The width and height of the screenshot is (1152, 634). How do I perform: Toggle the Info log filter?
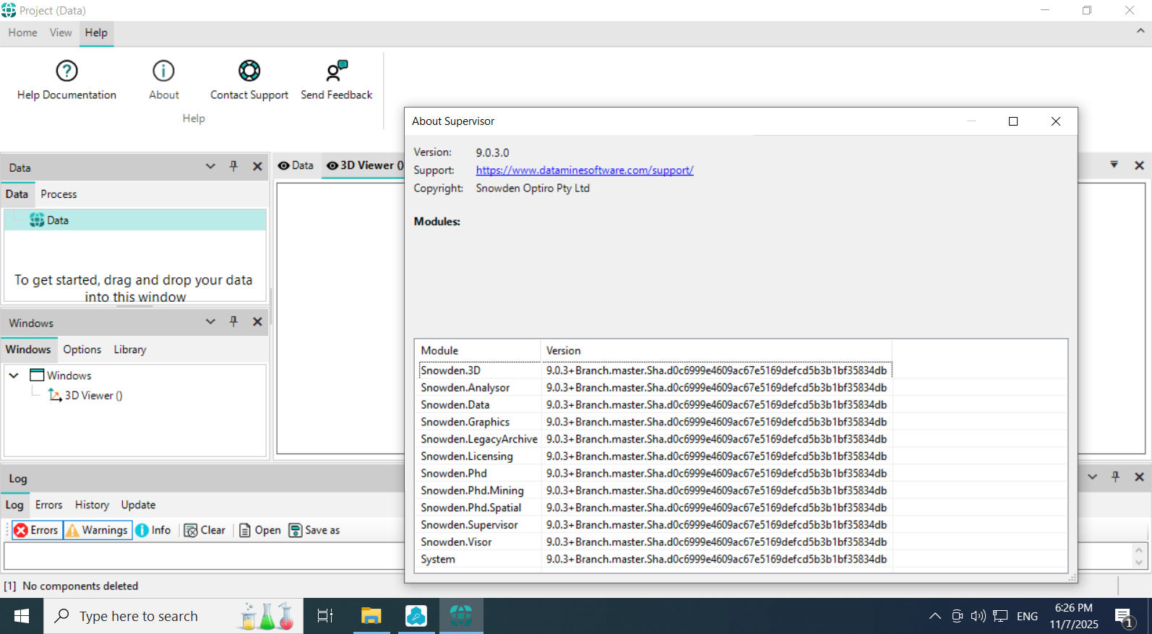pyautogui.click(x=153, y=530)
